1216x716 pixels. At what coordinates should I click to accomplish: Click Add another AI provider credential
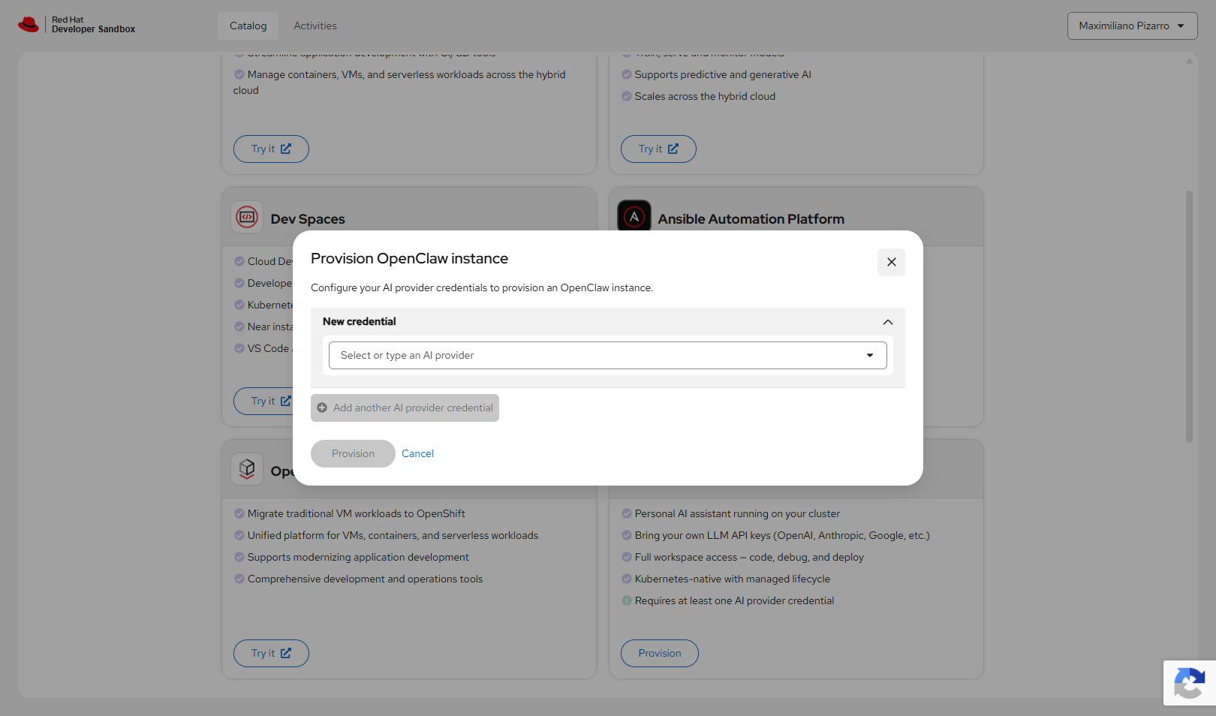(x=405, y=408)
